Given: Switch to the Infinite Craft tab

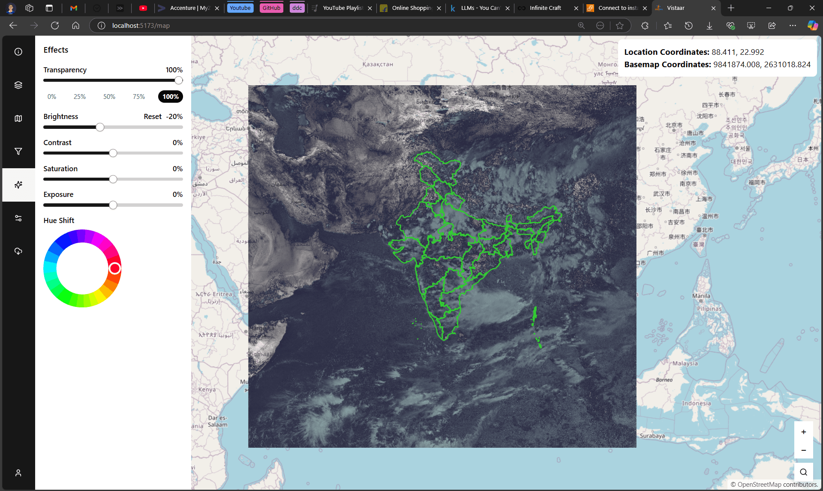Looking at the screenshot, I should tap(545, 8).
